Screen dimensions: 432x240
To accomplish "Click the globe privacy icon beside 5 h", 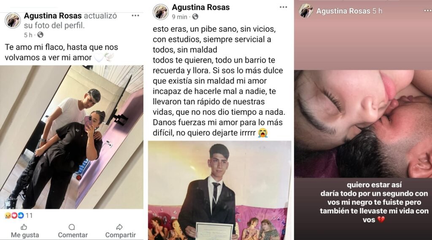I will coord(40,35).
